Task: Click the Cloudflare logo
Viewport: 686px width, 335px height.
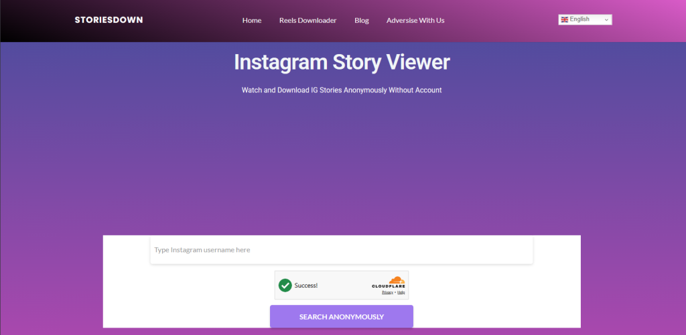Action: pos(389,282)
